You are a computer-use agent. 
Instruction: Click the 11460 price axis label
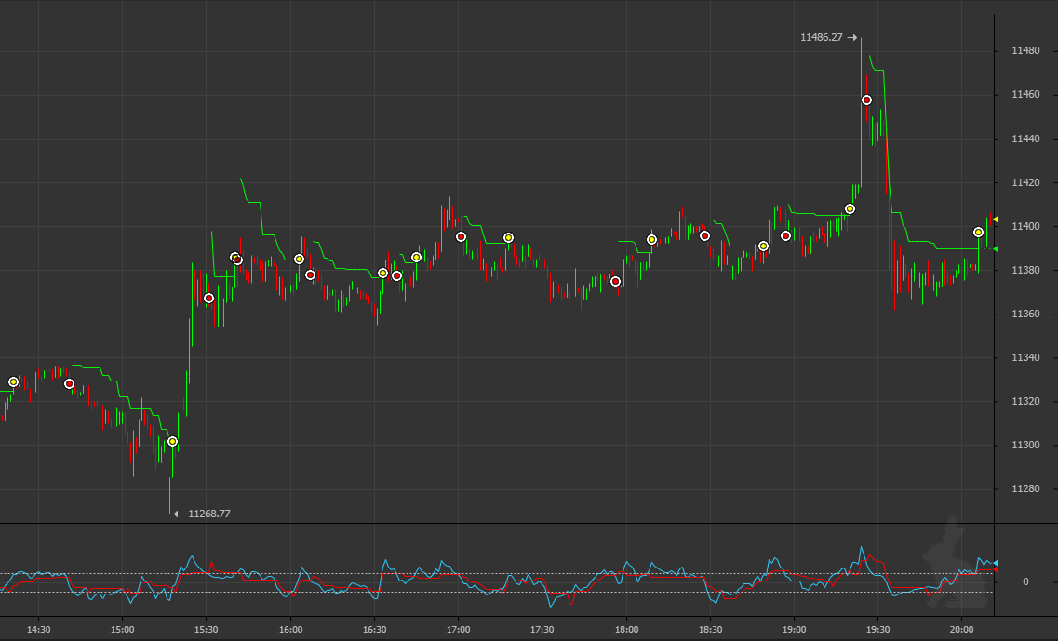1025,95
